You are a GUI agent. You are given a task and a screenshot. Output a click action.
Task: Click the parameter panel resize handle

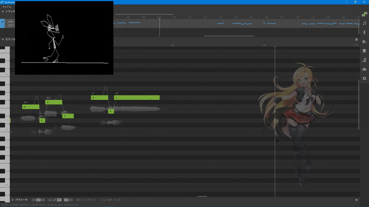[x=202, y=196]
